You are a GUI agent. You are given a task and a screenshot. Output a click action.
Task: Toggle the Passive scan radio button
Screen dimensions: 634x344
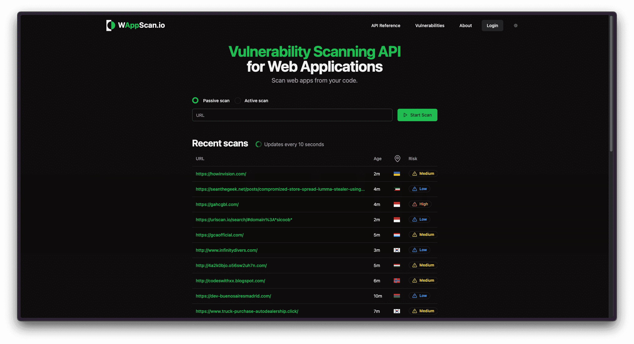196,100
